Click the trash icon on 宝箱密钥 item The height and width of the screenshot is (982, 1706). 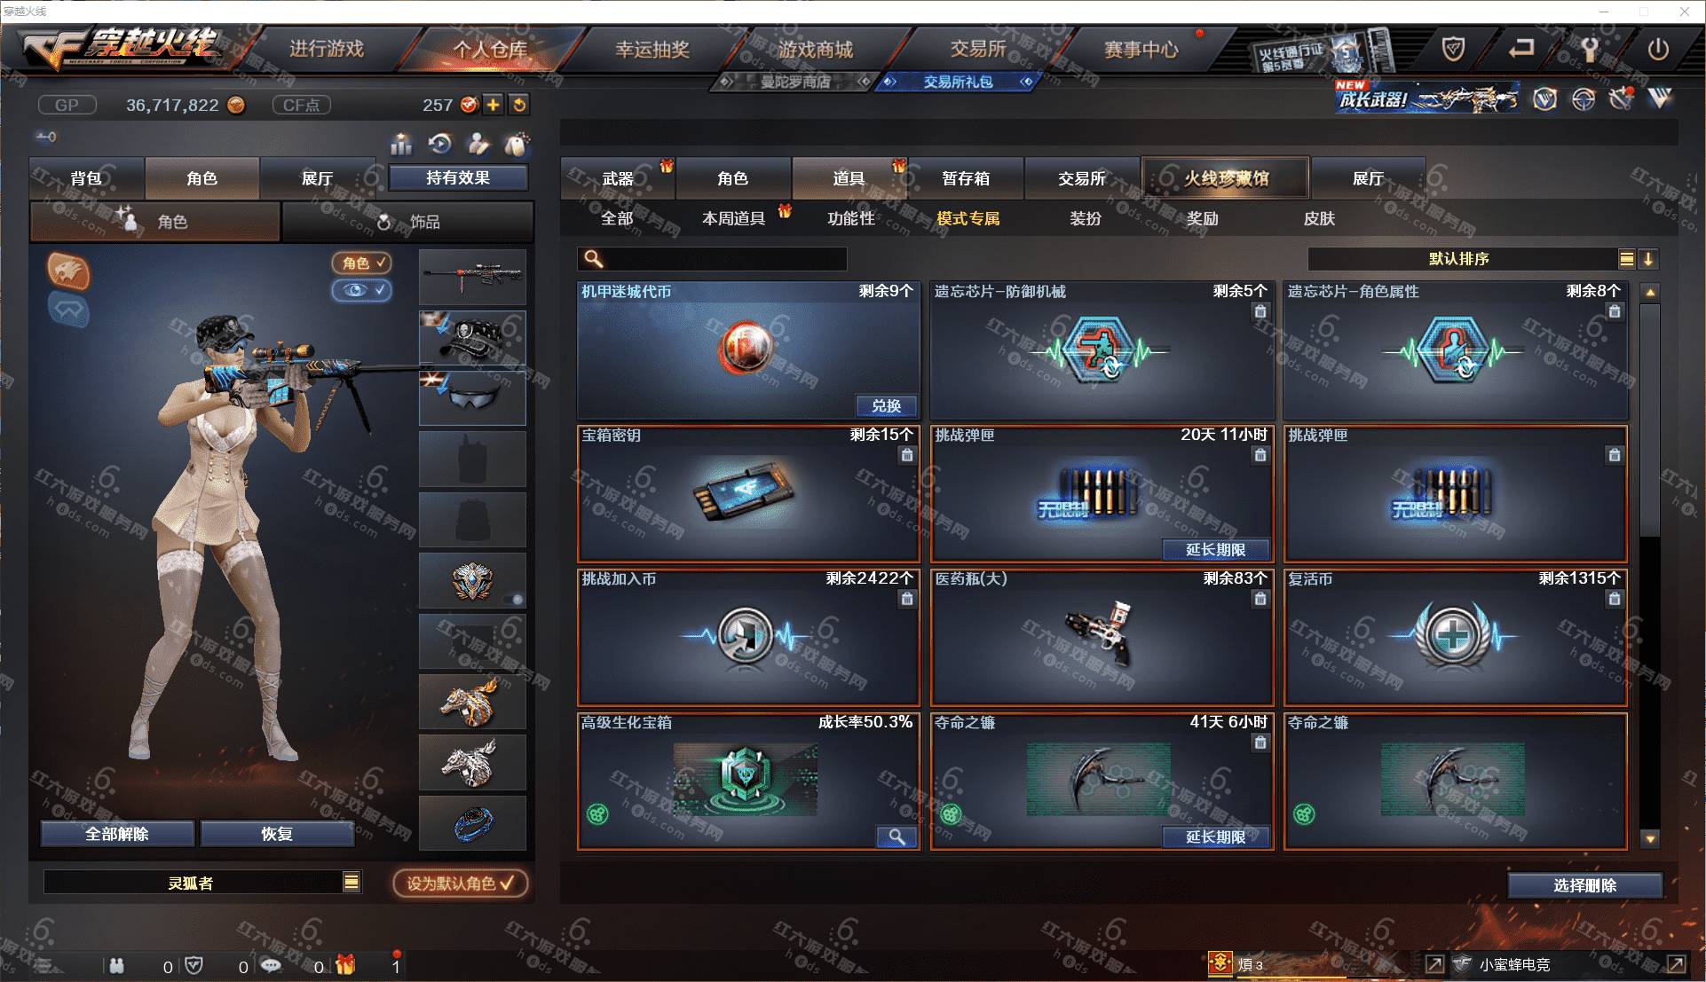906,455
